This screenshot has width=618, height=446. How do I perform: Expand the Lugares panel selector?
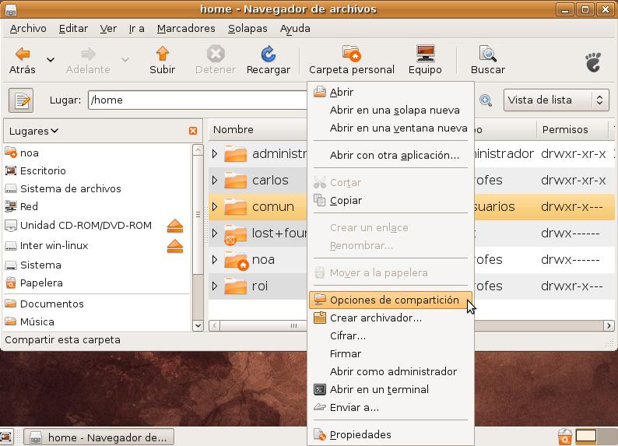pyautogui.click(x=33, y=131)
